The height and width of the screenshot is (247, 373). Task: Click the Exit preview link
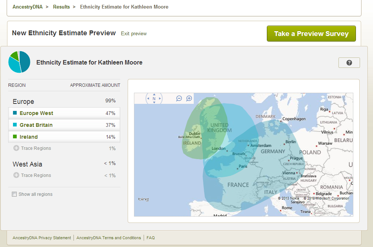coord(134,34)
